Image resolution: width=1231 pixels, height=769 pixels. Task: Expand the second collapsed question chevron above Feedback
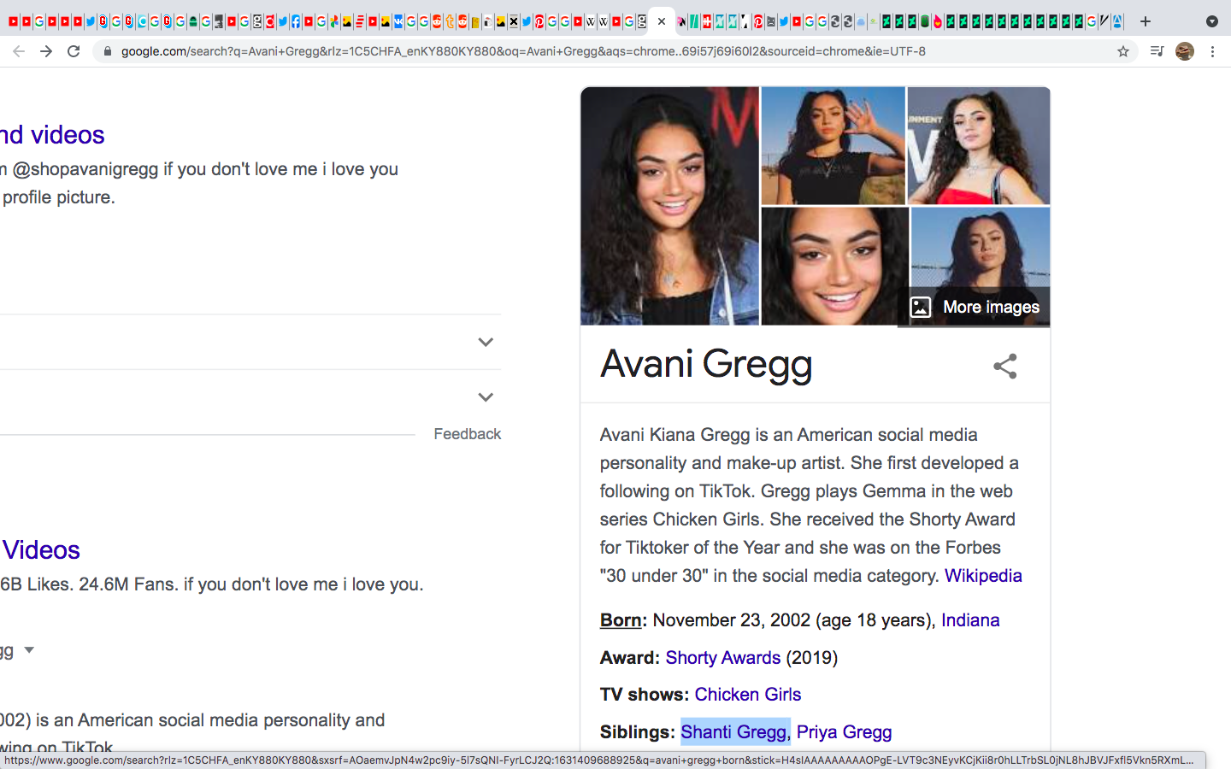[486, 396]
